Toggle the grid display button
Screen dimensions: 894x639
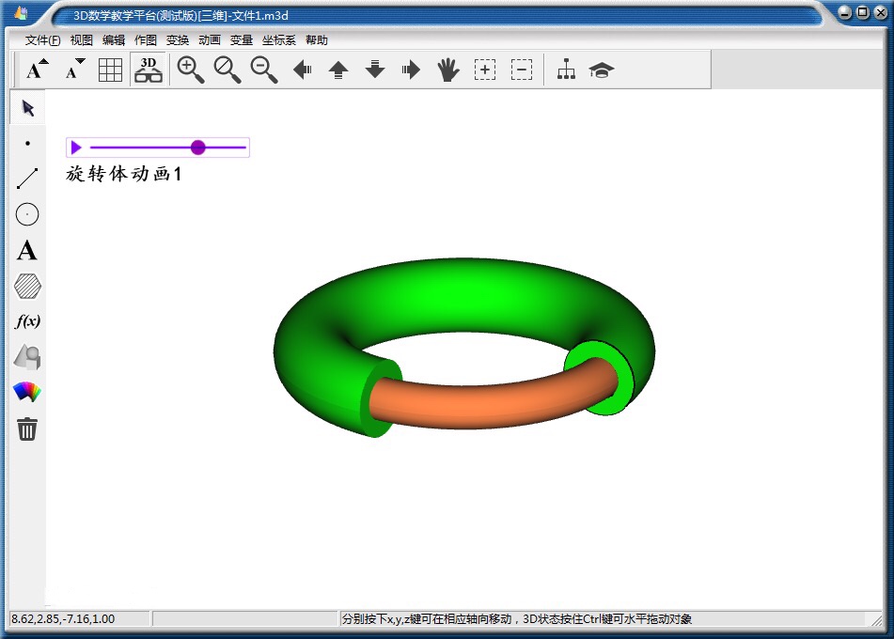pos(111,70)
